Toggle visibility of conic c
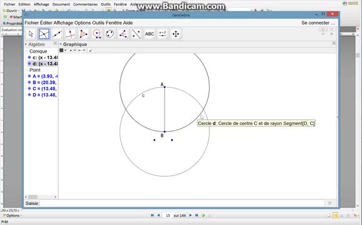The image size is (362, 225). (x=29, y=57)
